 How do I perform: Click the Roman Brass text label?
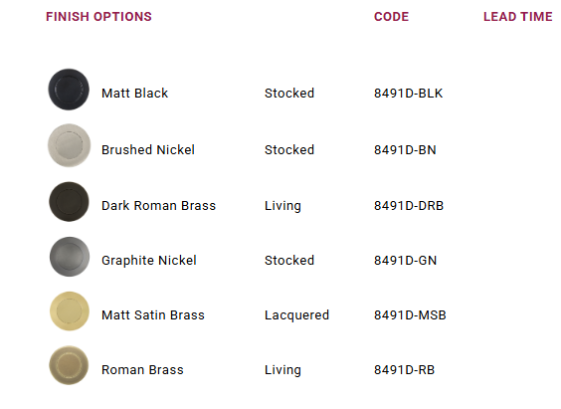[142, 369]
